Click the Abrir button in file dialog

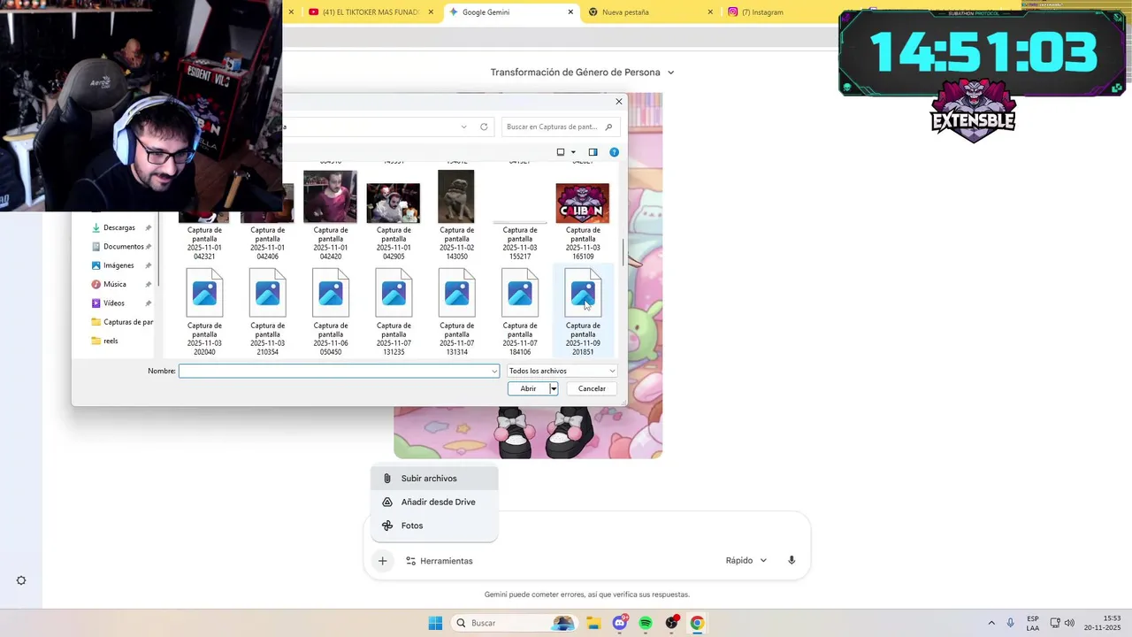pyautogui.click(x=528, y=388)
